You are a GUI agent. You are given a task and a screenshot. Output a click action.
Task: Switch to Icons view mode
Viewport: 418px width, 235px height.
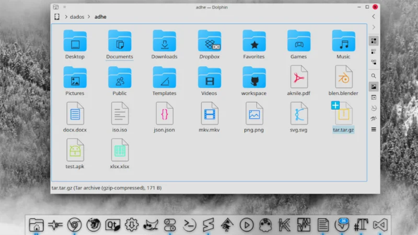click(x=374, y=41)
